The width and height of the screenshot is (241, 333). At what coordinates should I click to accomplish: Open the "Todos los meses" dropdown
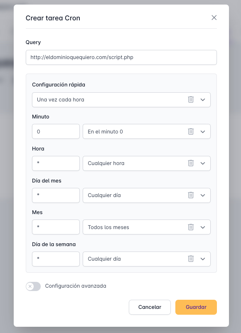[203, 227]
